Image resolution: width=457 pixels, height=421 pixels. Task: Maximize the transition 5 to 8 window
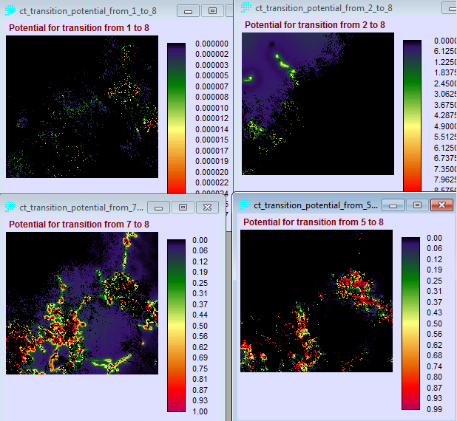click(417, 205)
